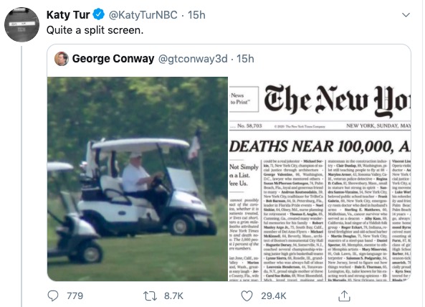Click the blue verified badge
Viewport: 425px width, 307px height.
(99, 14)
